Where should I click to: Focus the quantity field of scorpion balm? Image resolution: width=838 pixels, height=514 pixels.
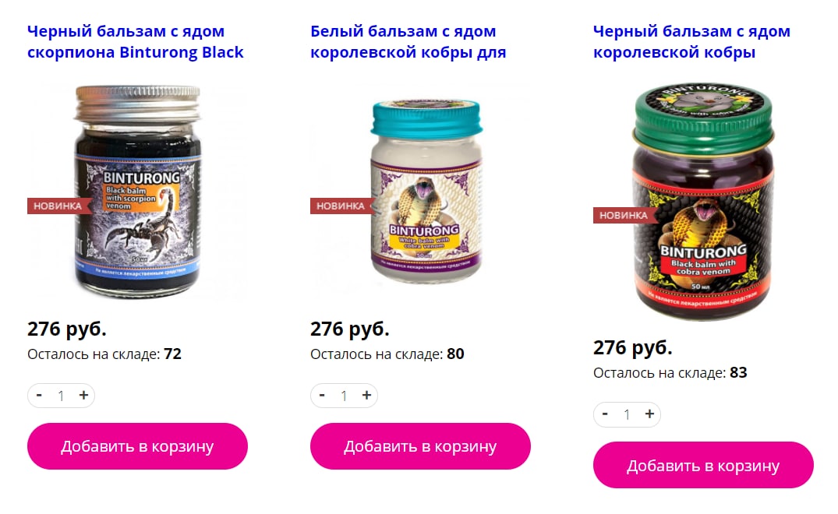(x=61, y=396)
